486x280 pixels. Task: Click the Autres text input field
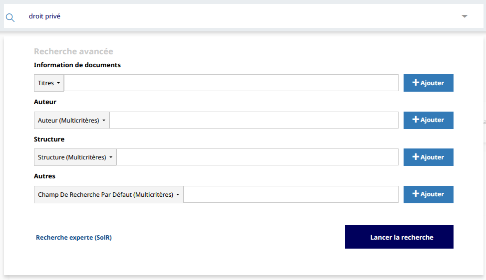click(x=291, y=195)
